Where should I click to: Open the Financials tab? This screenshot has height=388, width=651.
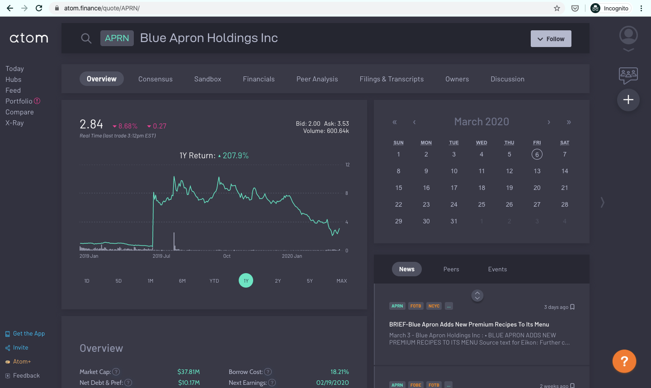259,79
